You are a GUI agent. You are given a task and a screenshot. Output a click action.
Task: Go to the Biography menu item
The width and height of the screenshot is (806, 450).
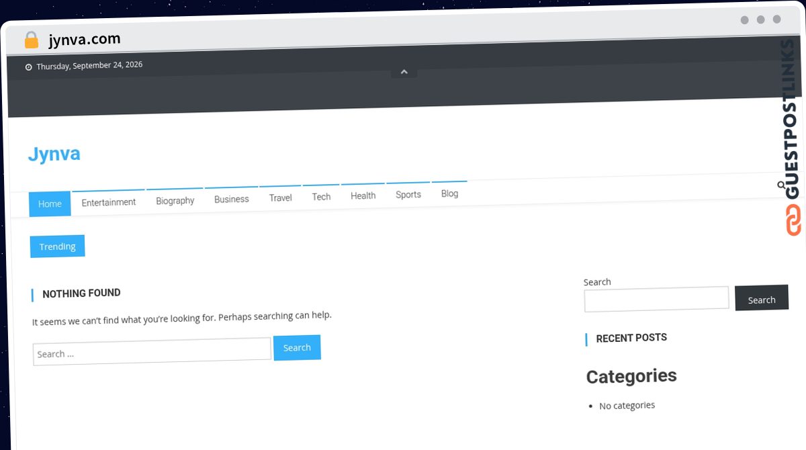tap(175, 200)
